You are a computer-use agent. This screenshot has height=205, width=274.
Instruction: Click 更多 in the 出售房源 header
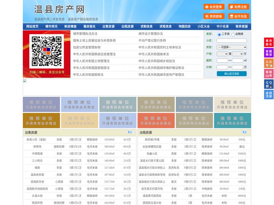[131, 132]
